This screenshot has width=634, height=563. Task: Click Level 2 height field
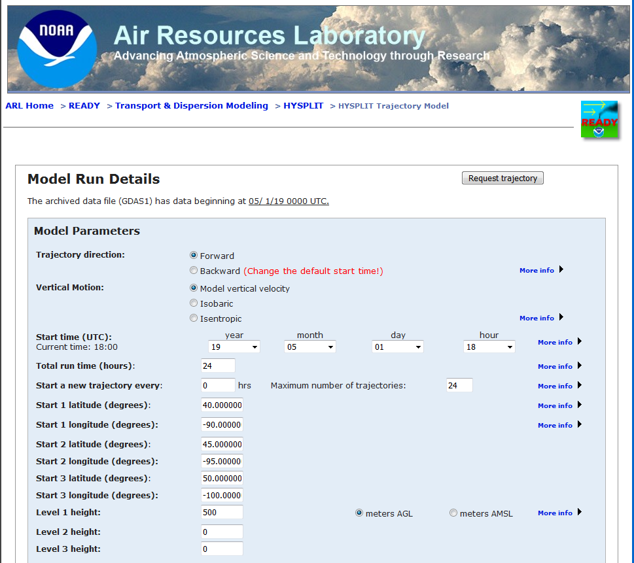click(222, 532)
